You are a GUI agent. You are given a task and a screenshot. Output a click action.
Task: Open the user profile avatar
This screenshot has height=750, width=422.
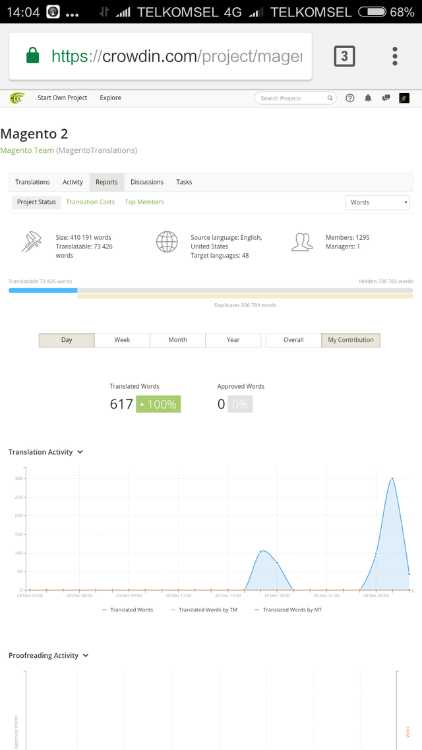pyautogui.click(x=404, y=98)
